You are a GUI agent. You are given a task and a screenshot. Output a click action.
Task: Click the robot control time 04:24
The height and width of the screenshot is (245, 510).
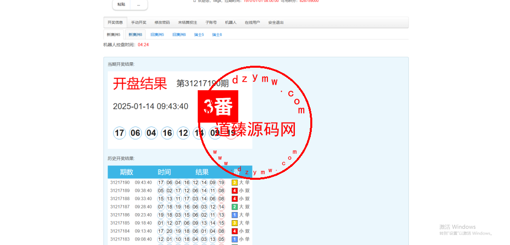click(x=143, y=45)
